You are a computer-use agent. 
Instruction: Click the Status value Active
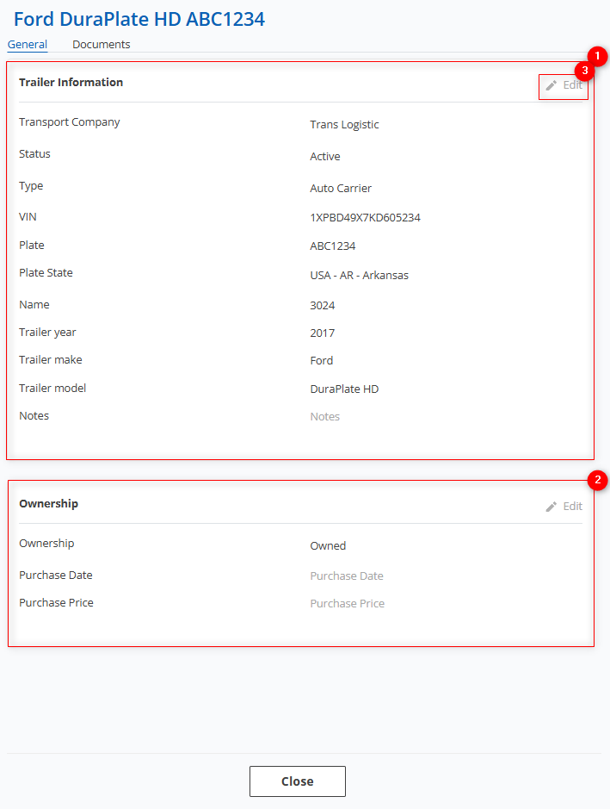325,157
